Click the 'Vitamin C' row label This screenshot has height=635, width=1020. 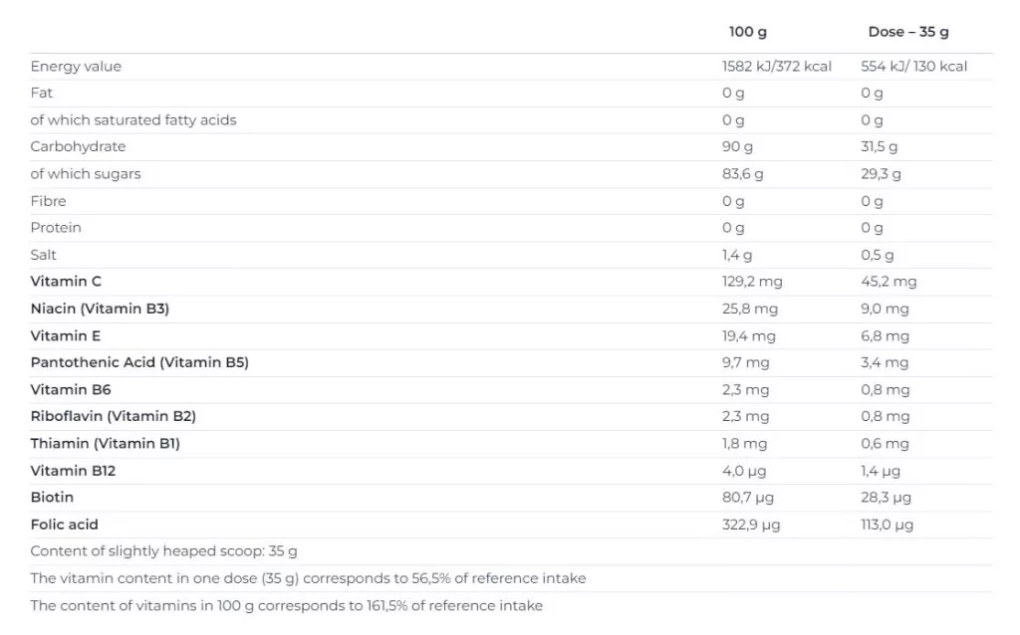click(66, 282)
